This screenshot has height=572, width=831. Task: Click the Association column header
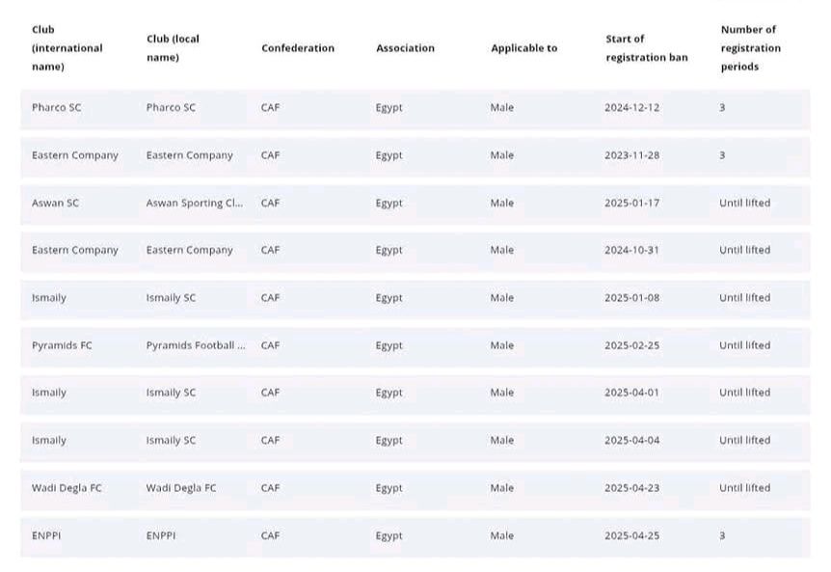[405, 48]
